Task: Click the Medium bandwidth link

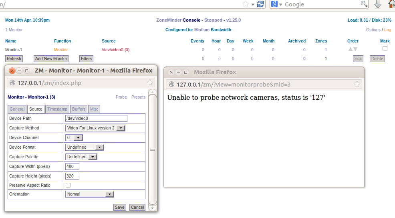Action: (x=202, y=30)
